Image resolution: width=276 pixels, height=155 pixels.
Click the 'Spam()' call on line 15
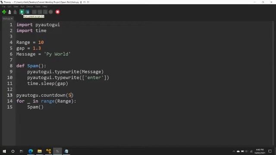35,107
